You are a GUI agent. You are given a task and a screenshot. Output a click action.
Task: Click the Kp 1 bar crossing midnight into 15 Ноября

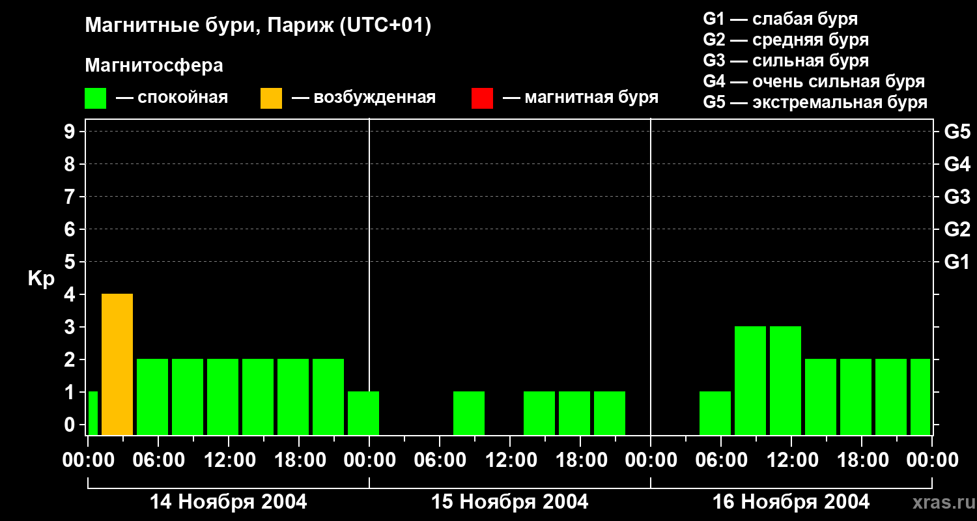click(x=363, y=414)
